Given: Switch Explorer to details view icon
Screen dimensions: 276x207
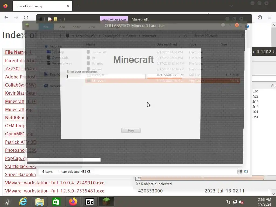Looking at the screenshot, I should pyautogui.click(x=240, y=171).
